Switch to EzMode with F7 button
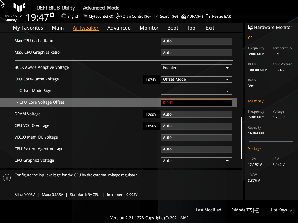The width and height of the screenshot is (298, 223). point(245,210)
